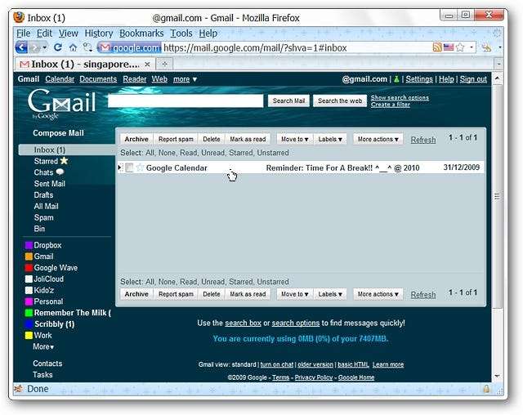
Task: Click the Starred yellow star icon
Action: click(x=64, y=161)
